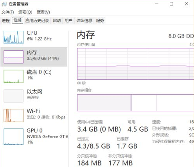This screenshot has width=194, height=167.
Task: Open the 查看(V) menu
Action: point(43,12)
